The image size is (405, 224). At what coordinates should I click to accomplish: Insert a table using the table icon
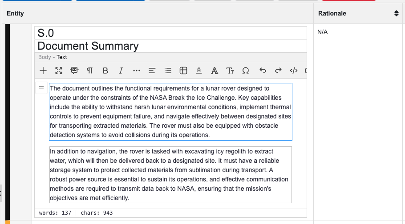pos(183,71)
